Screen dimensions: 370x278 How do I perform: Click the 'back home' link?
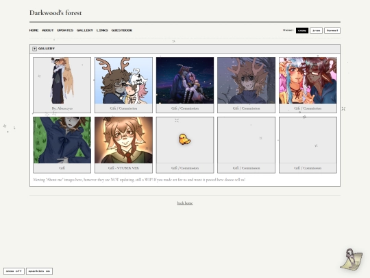click(185, 203)
